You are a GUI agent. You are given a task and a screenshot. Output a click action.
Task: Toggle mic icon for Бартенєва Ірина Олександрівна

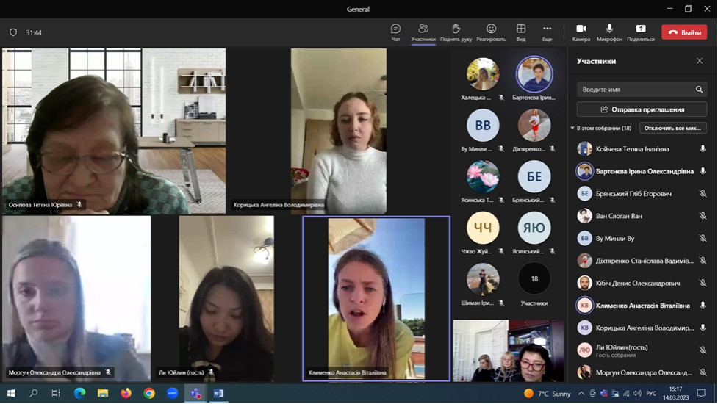[x=703, y=171]
